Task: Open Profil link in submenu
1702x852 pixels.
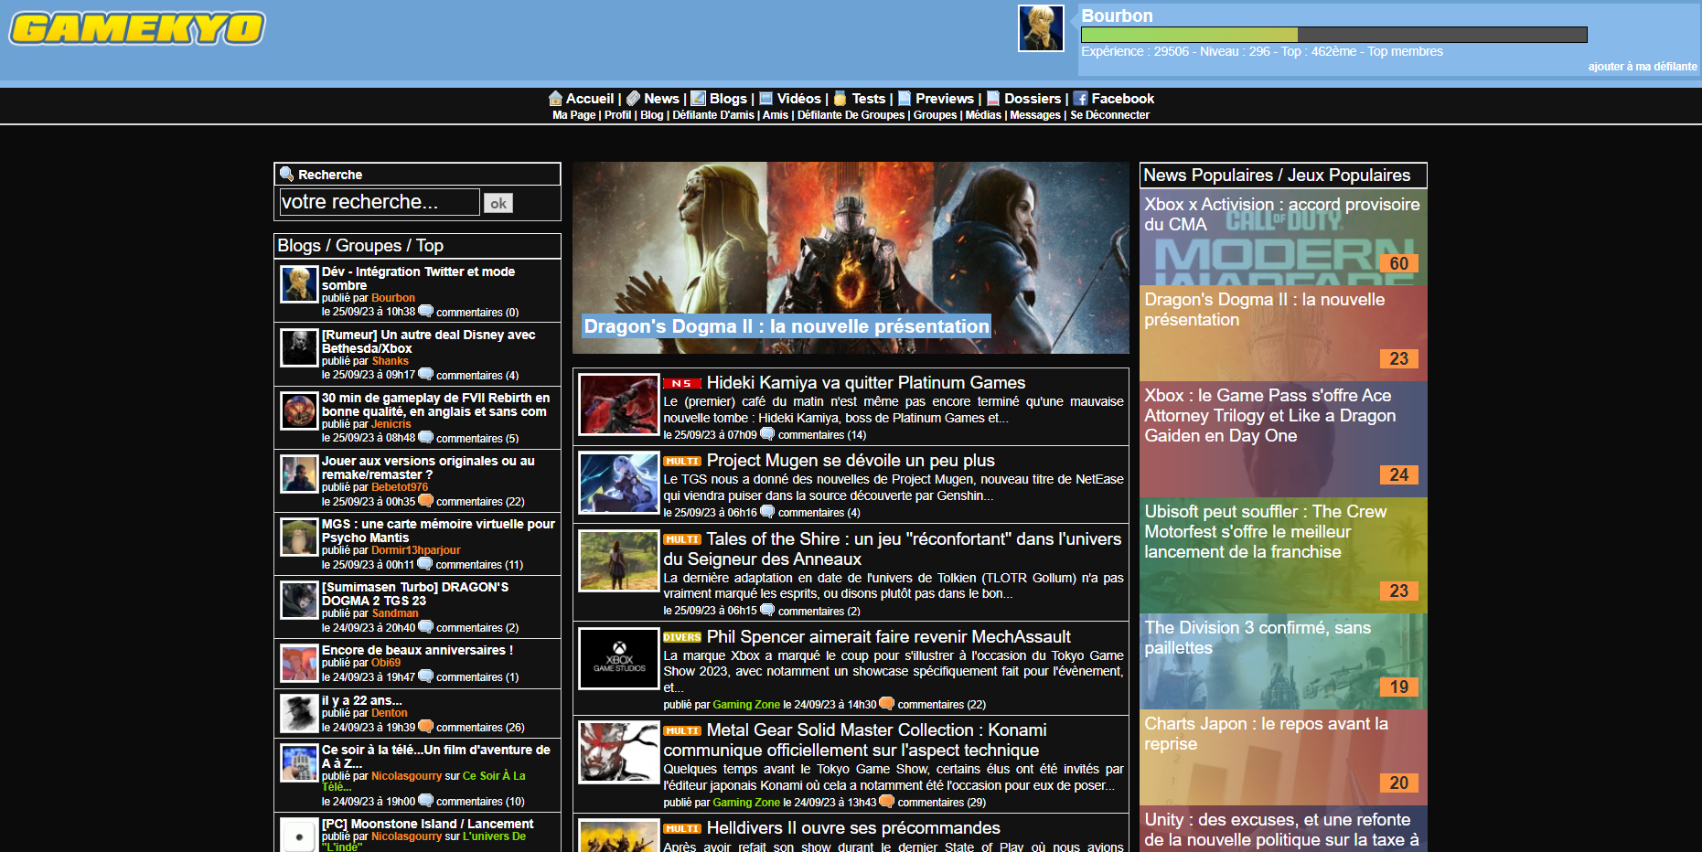Action: coord(617,115)
